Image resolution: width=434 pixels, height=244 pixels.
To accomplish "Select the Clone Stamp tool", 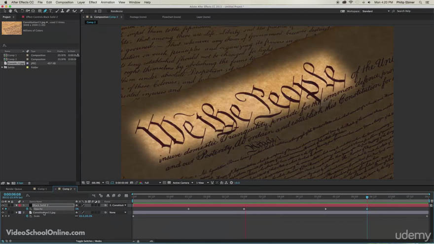I will tap(62, 11).
